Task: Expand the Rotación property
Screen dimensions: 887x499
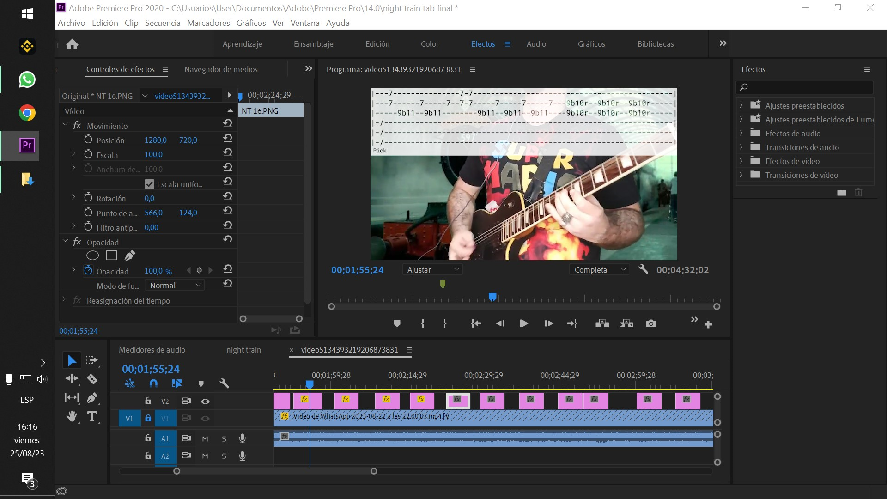Action: click(x=73, y=197)
